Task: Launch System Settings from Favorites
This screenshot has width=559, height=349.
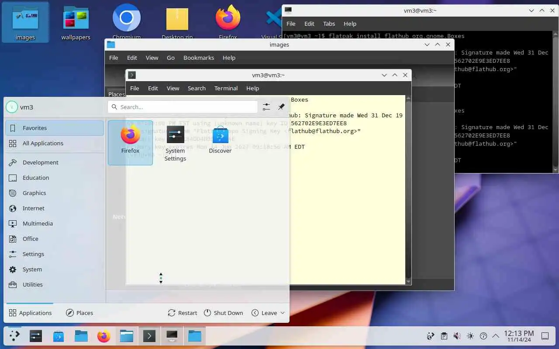Action: coord(175,143)
